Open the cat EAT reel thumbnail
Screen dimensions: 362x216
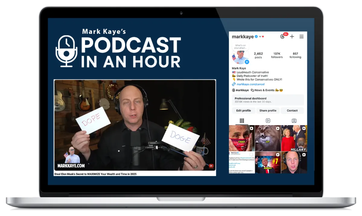point(268,138)
